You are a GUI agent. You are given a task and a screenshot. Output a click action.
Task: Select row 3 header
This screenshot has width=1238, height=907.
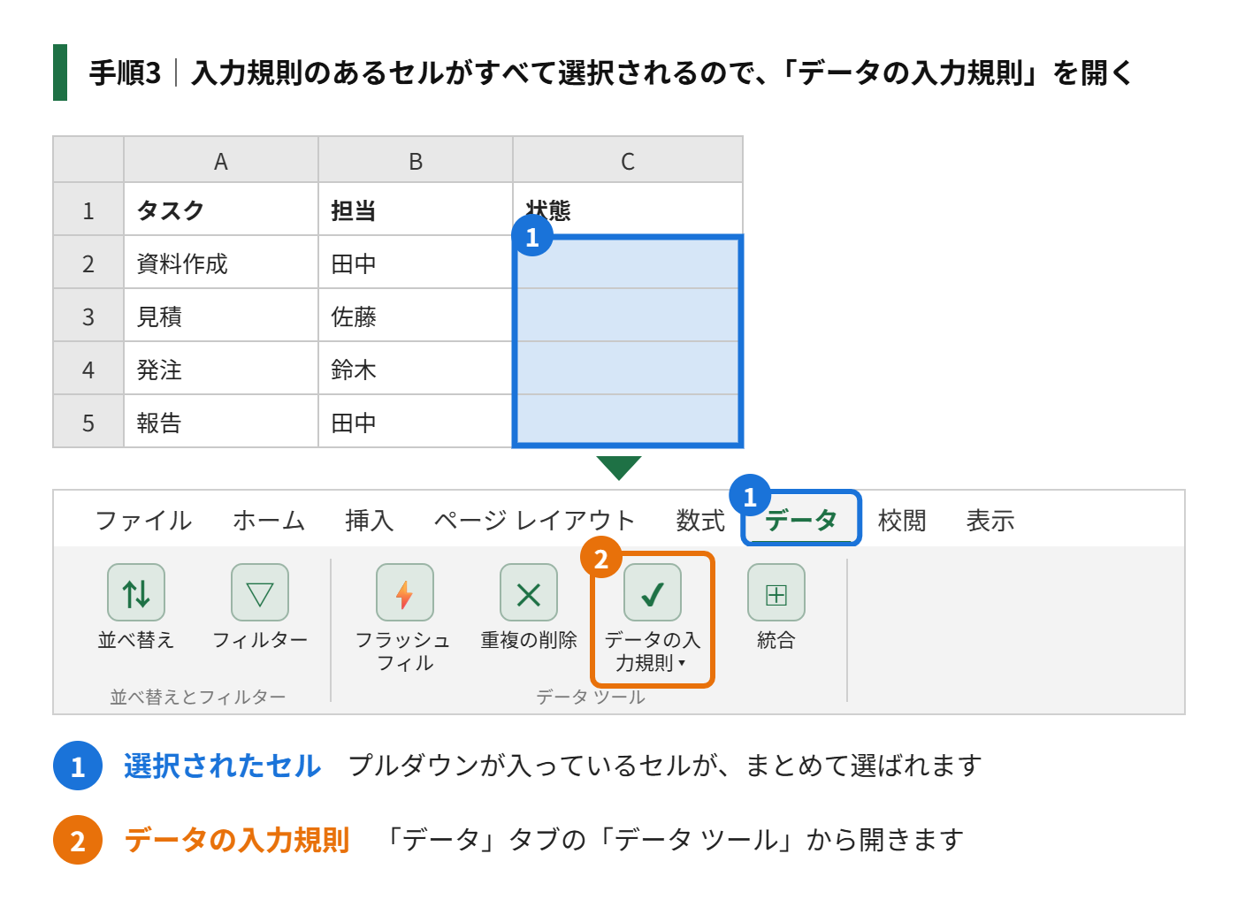88,316
